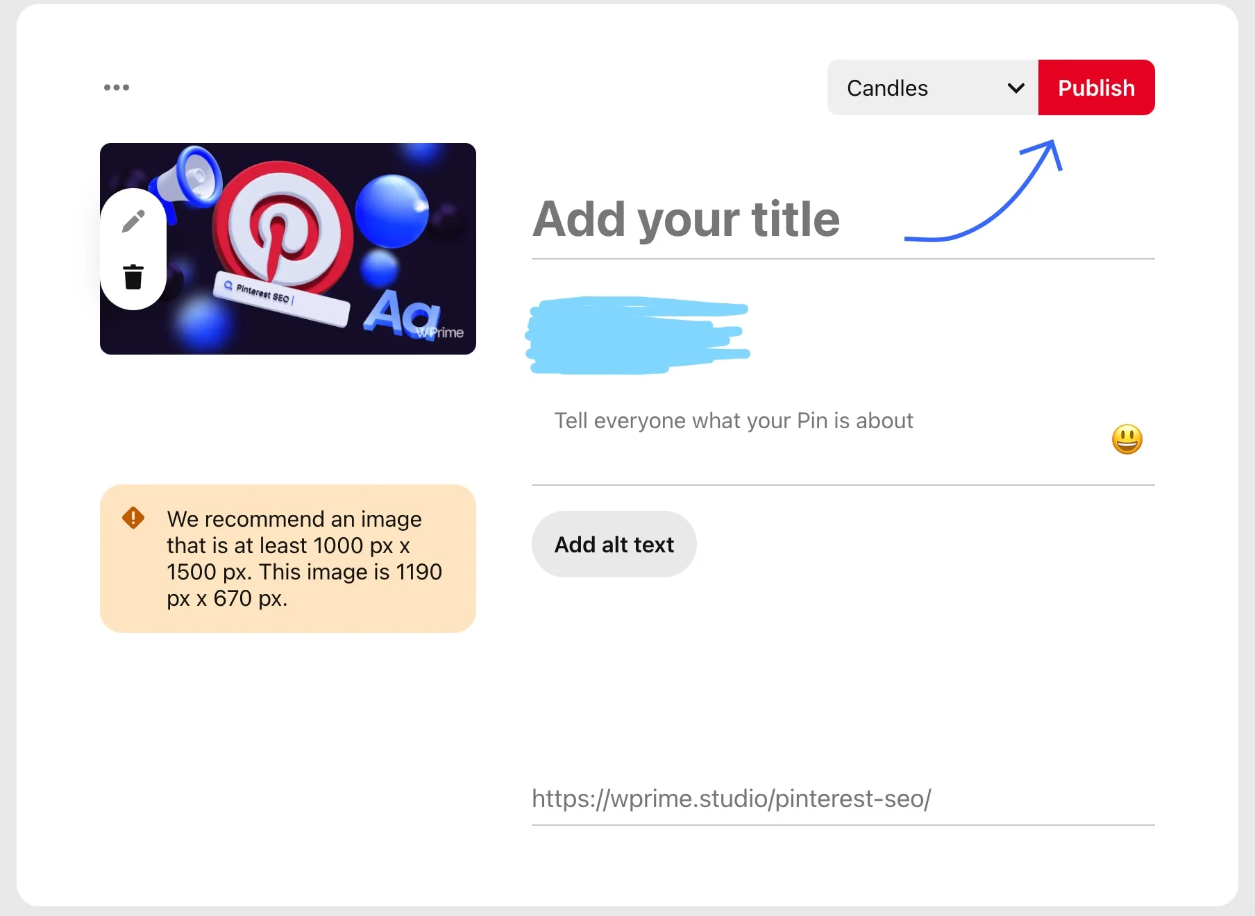The image size is (1255, 916).
Task: Click the Add alt text button
Action: tap(614, 544)
